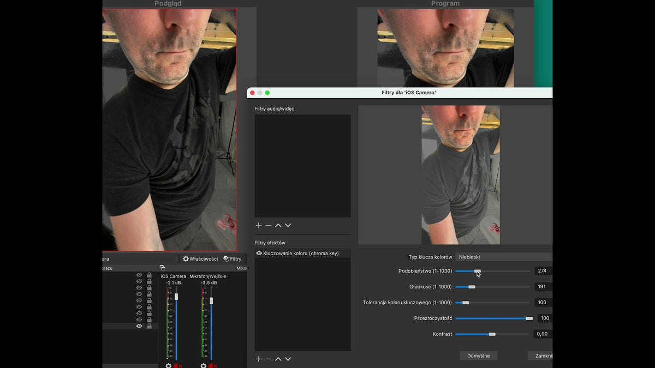655x368 pixels.
Task: Toggle lock on the selected source row
Action: (149, 326)
